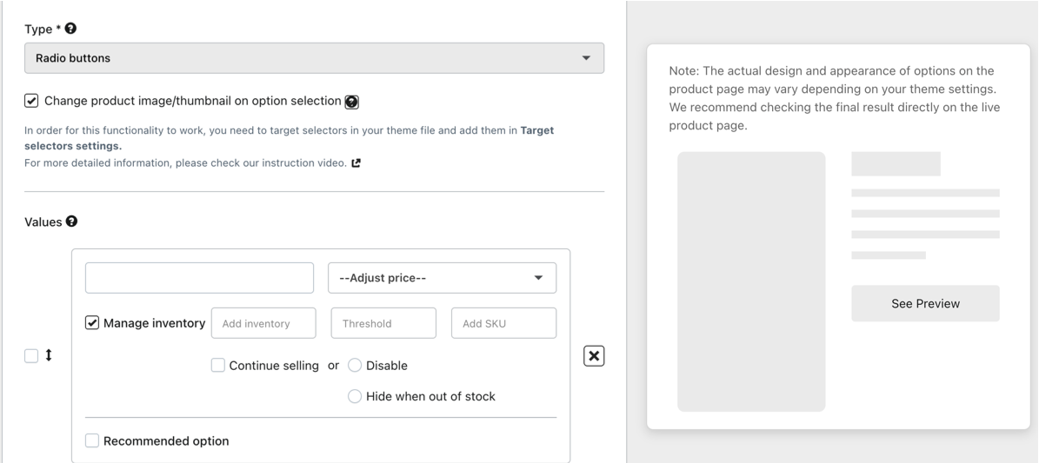1039x463 pixels.
Task: Enable the Continue selling checkbox
Action: (218, 366)
